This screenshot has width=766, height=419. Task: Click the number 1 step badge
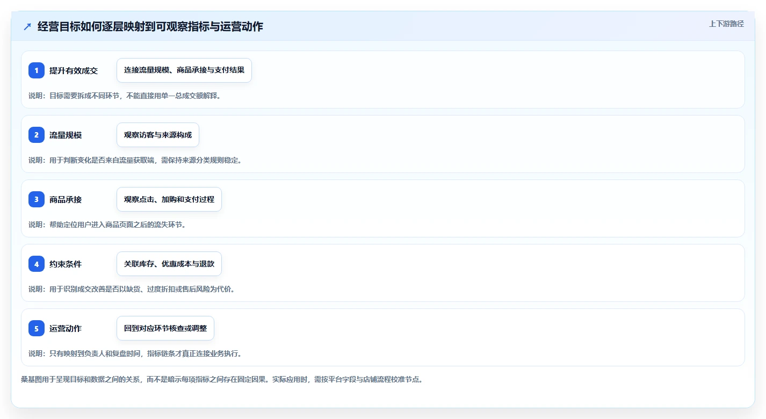pyautogui.click(x=37, y=70)
